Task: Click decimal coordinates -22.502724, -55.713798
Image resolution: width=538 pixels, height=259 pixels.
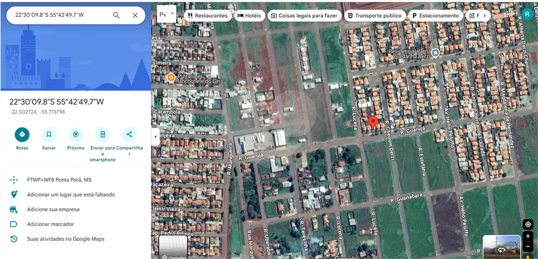Action: coord(37,112)
